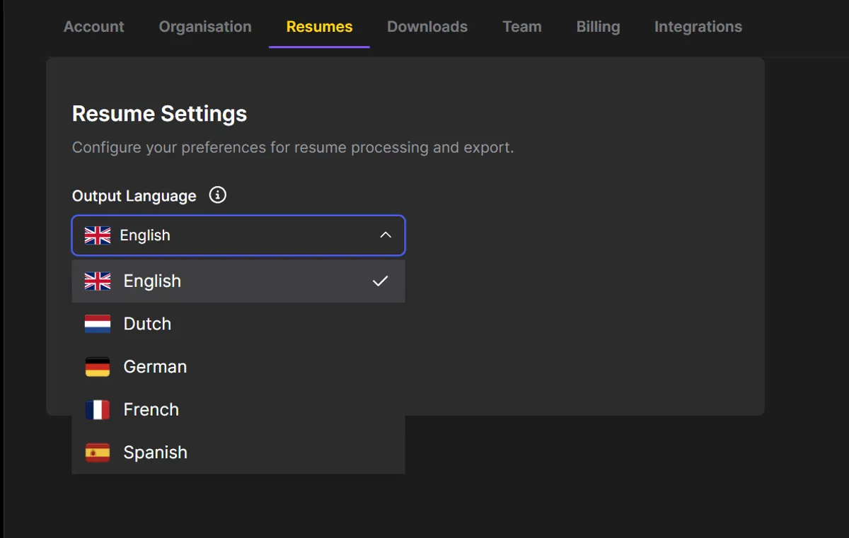Click the German flag icon

(x=98, y=367)
